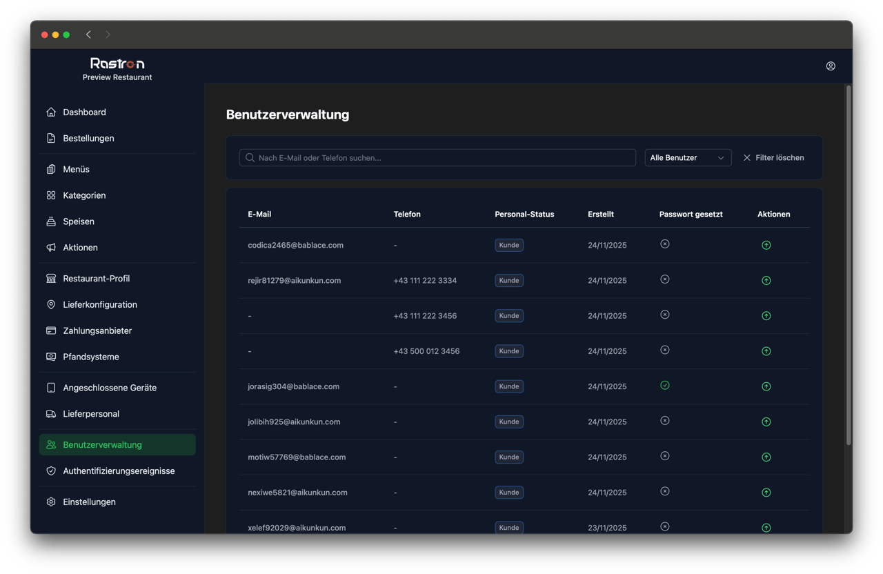883x574 pixels.
Task: Open the Bestellungen page
Action: (x=88, y=139)
